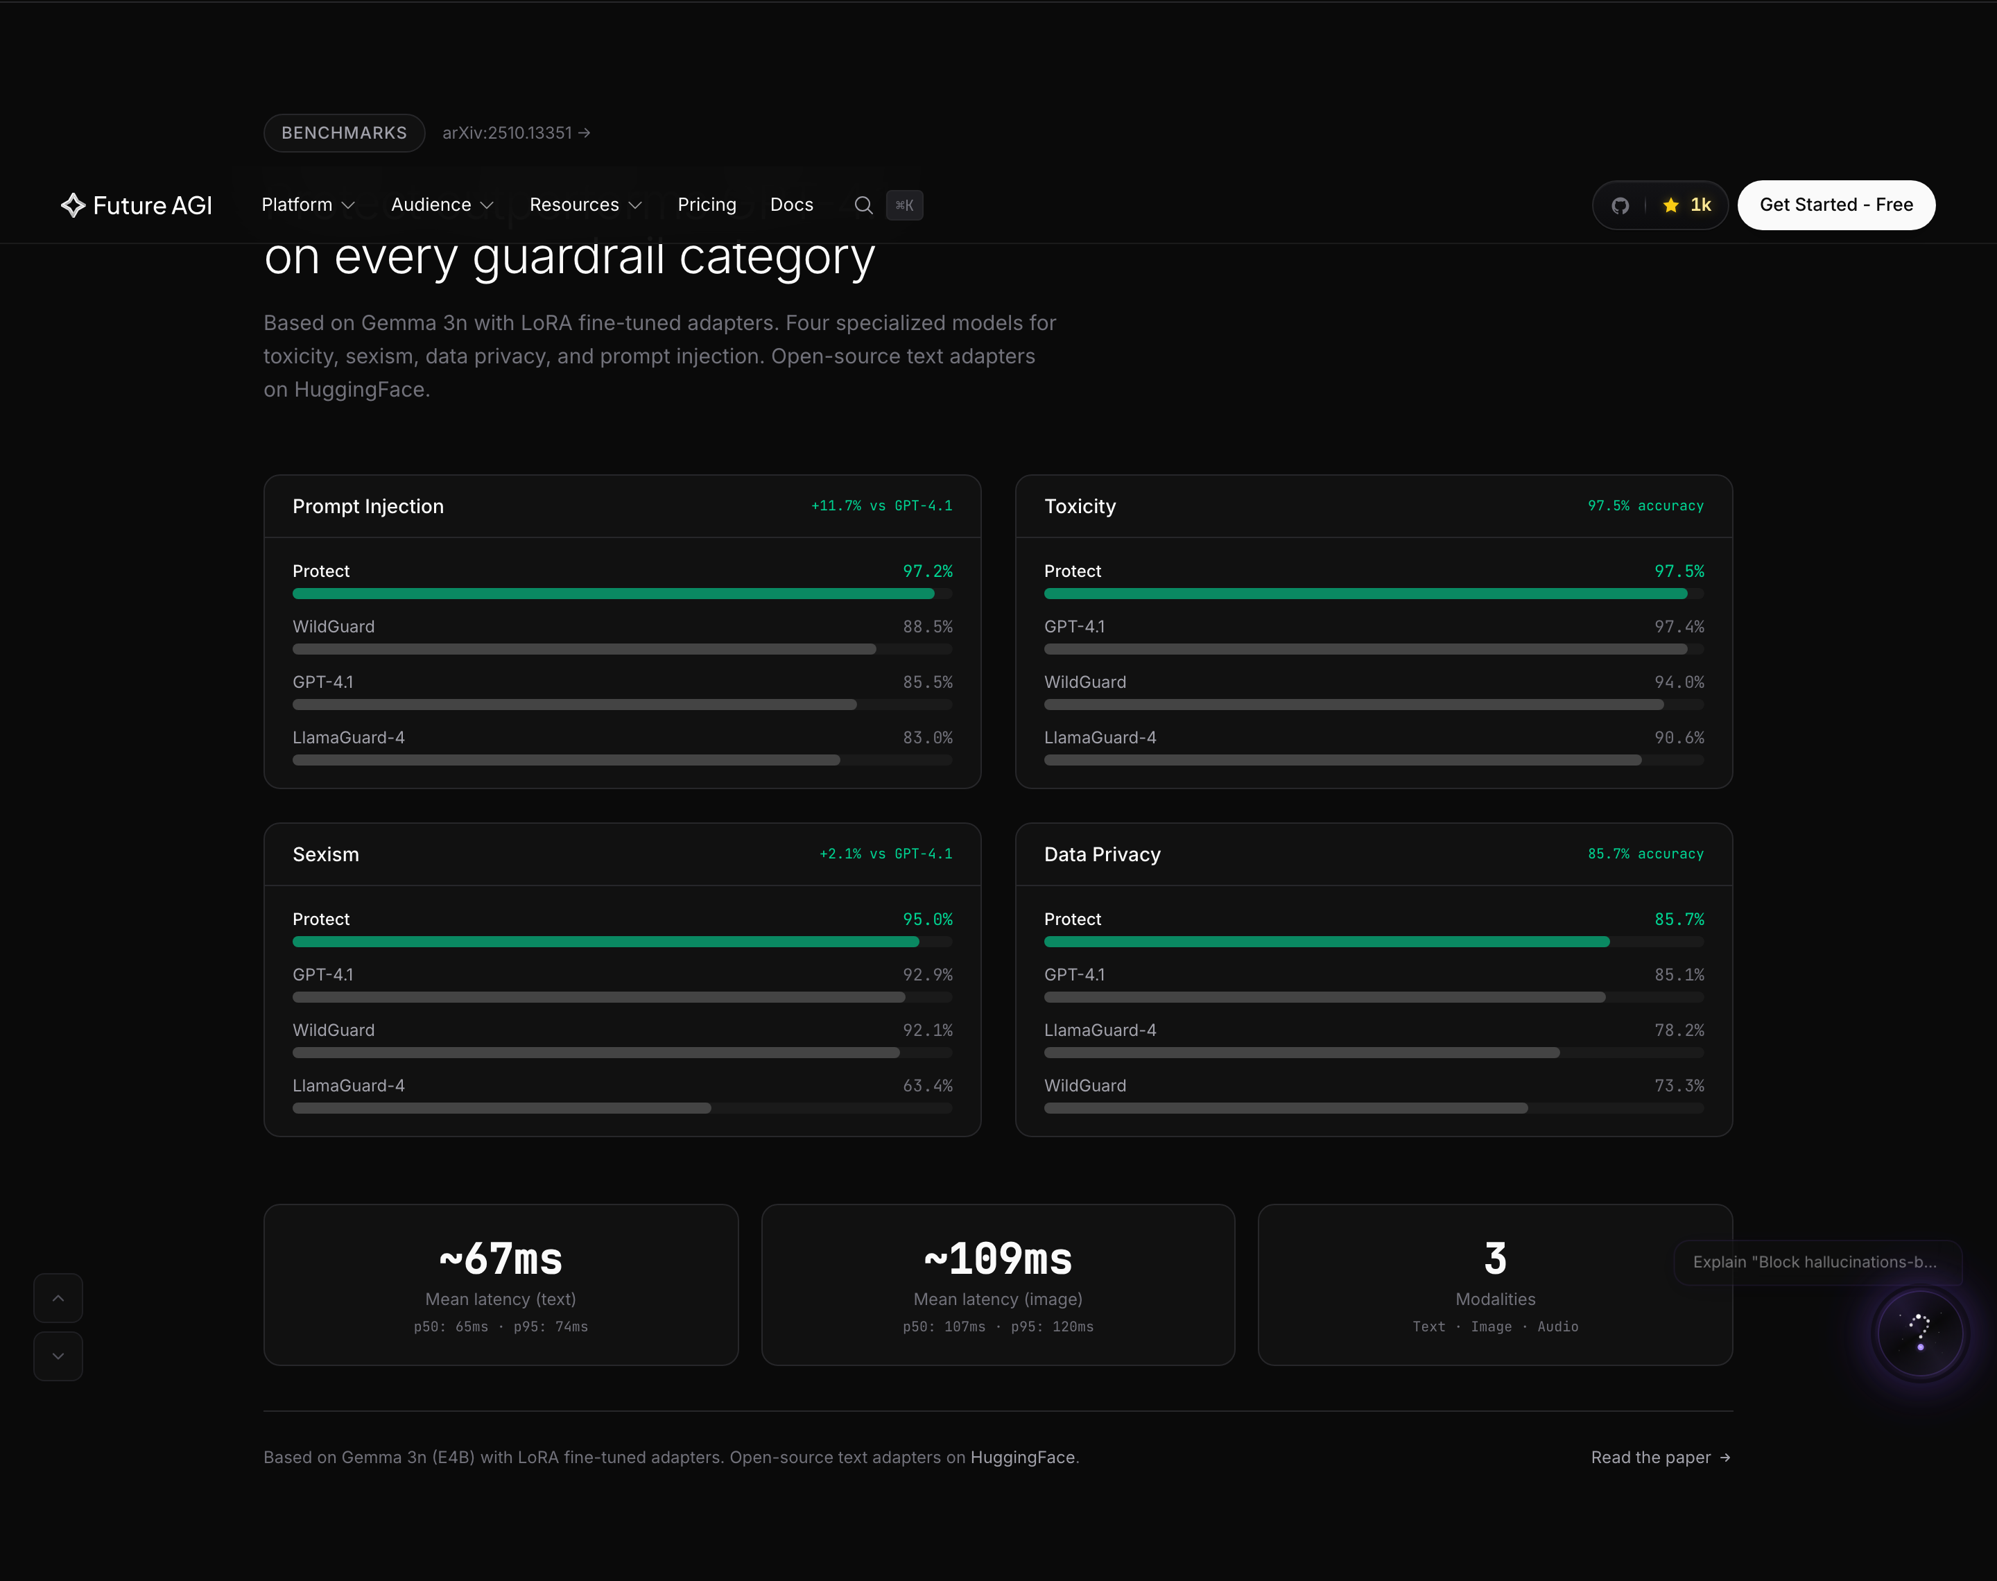Expand the Audience menu
Image resolution: width=1997 pixels, height=1581 pixels.
pos(442,205)
